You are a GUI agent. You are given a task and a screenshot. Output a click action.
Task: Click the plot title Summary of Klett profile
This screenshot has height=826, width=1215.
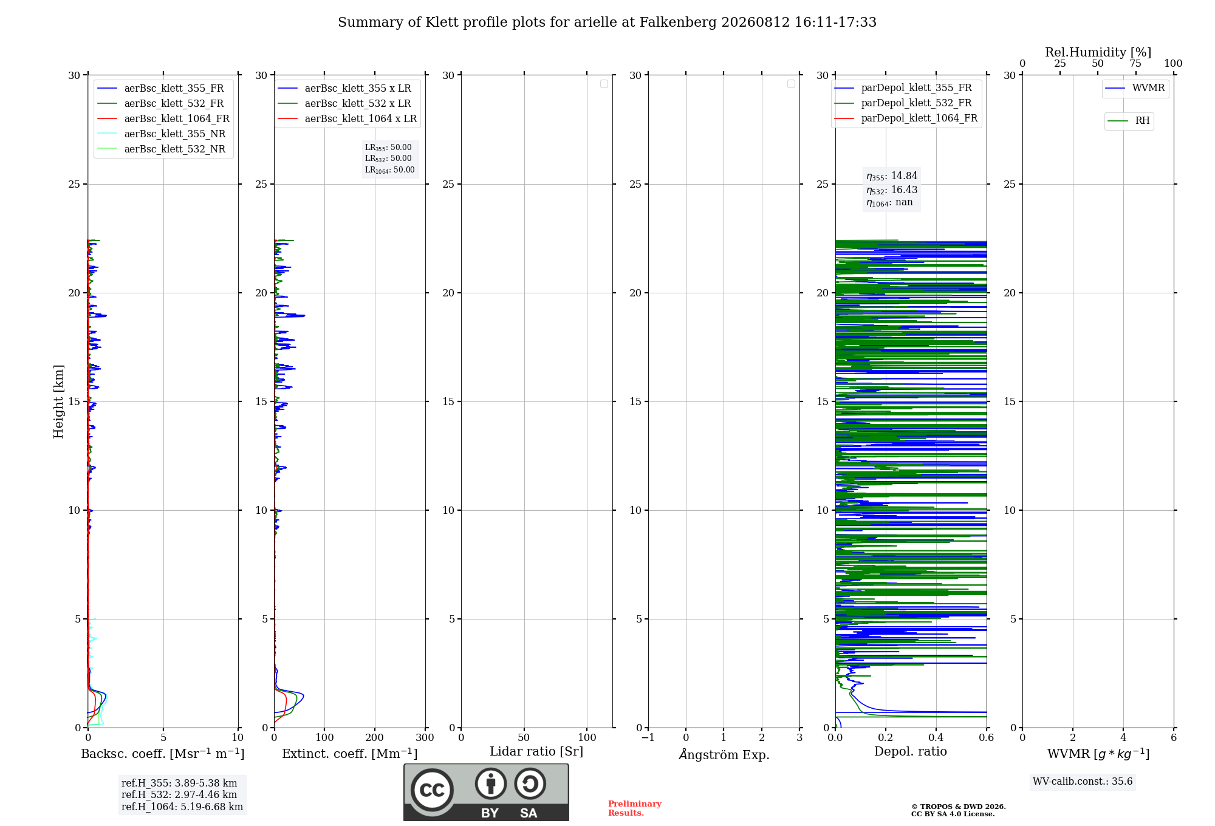(607, 22)
